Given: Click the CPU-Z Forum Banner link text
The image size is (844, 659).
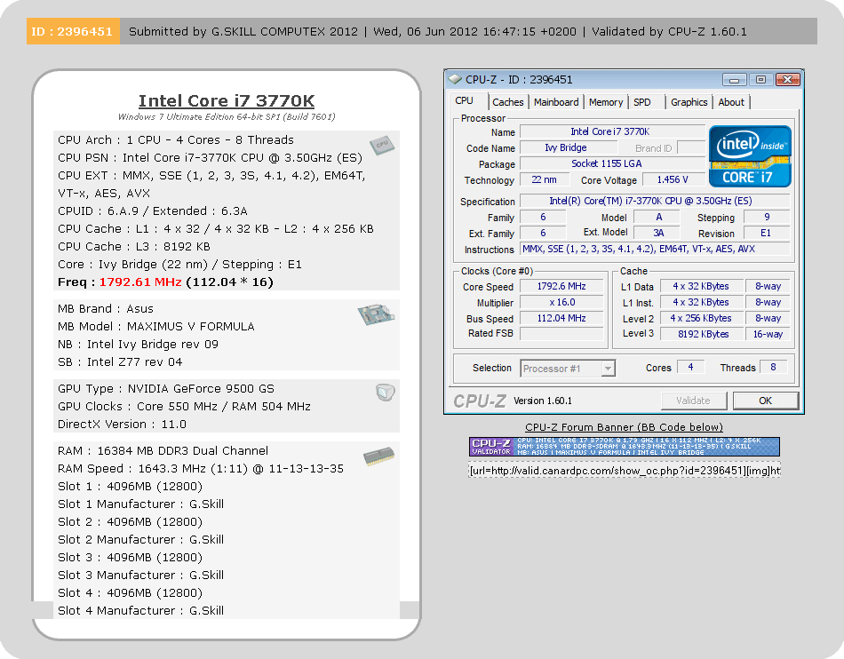Looking at the screenshot, I should (x=624, y=427).
